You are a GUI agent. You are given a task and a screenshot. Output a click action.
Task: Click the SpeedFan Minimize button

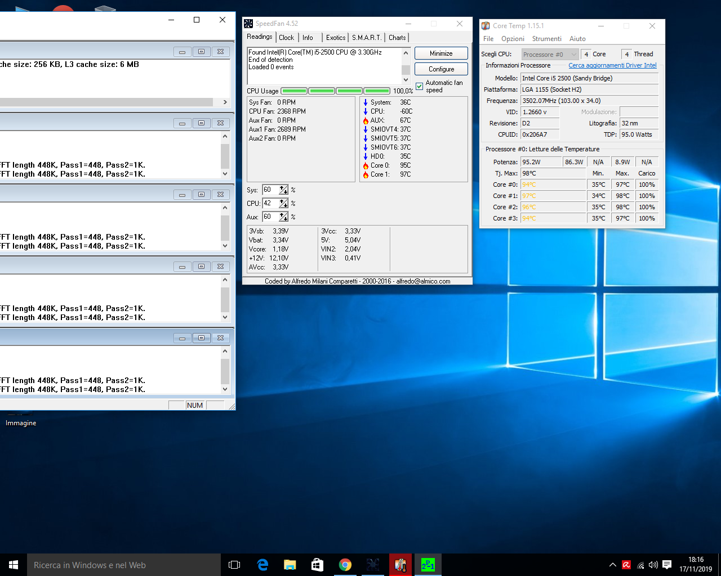(x=441, y=53)
